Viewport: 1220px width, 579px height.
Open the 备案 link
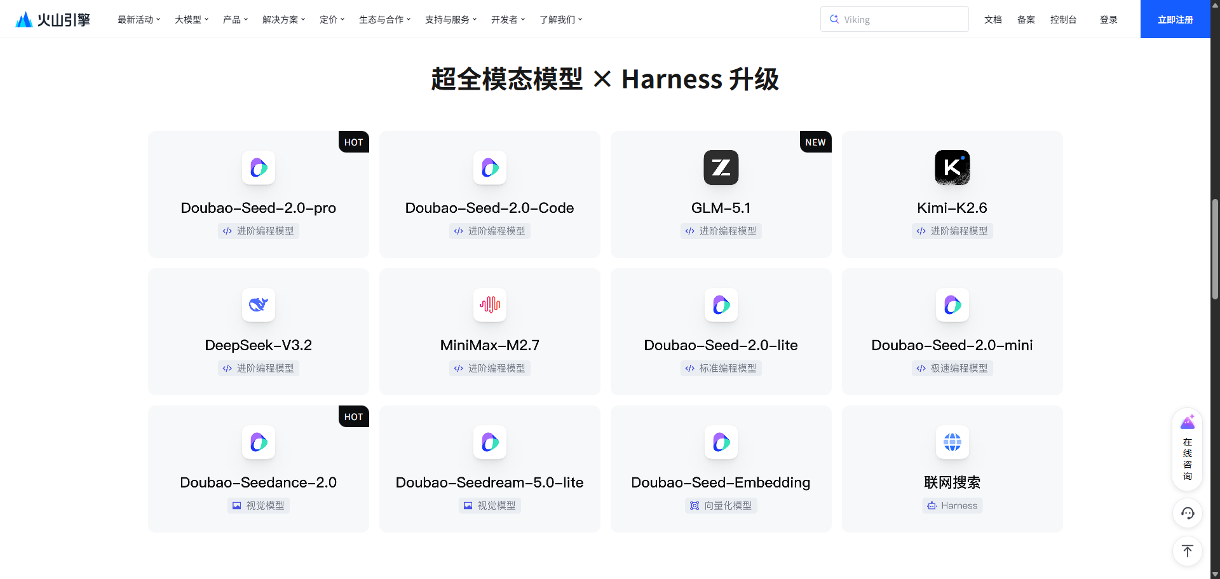tap(1026, 20)
